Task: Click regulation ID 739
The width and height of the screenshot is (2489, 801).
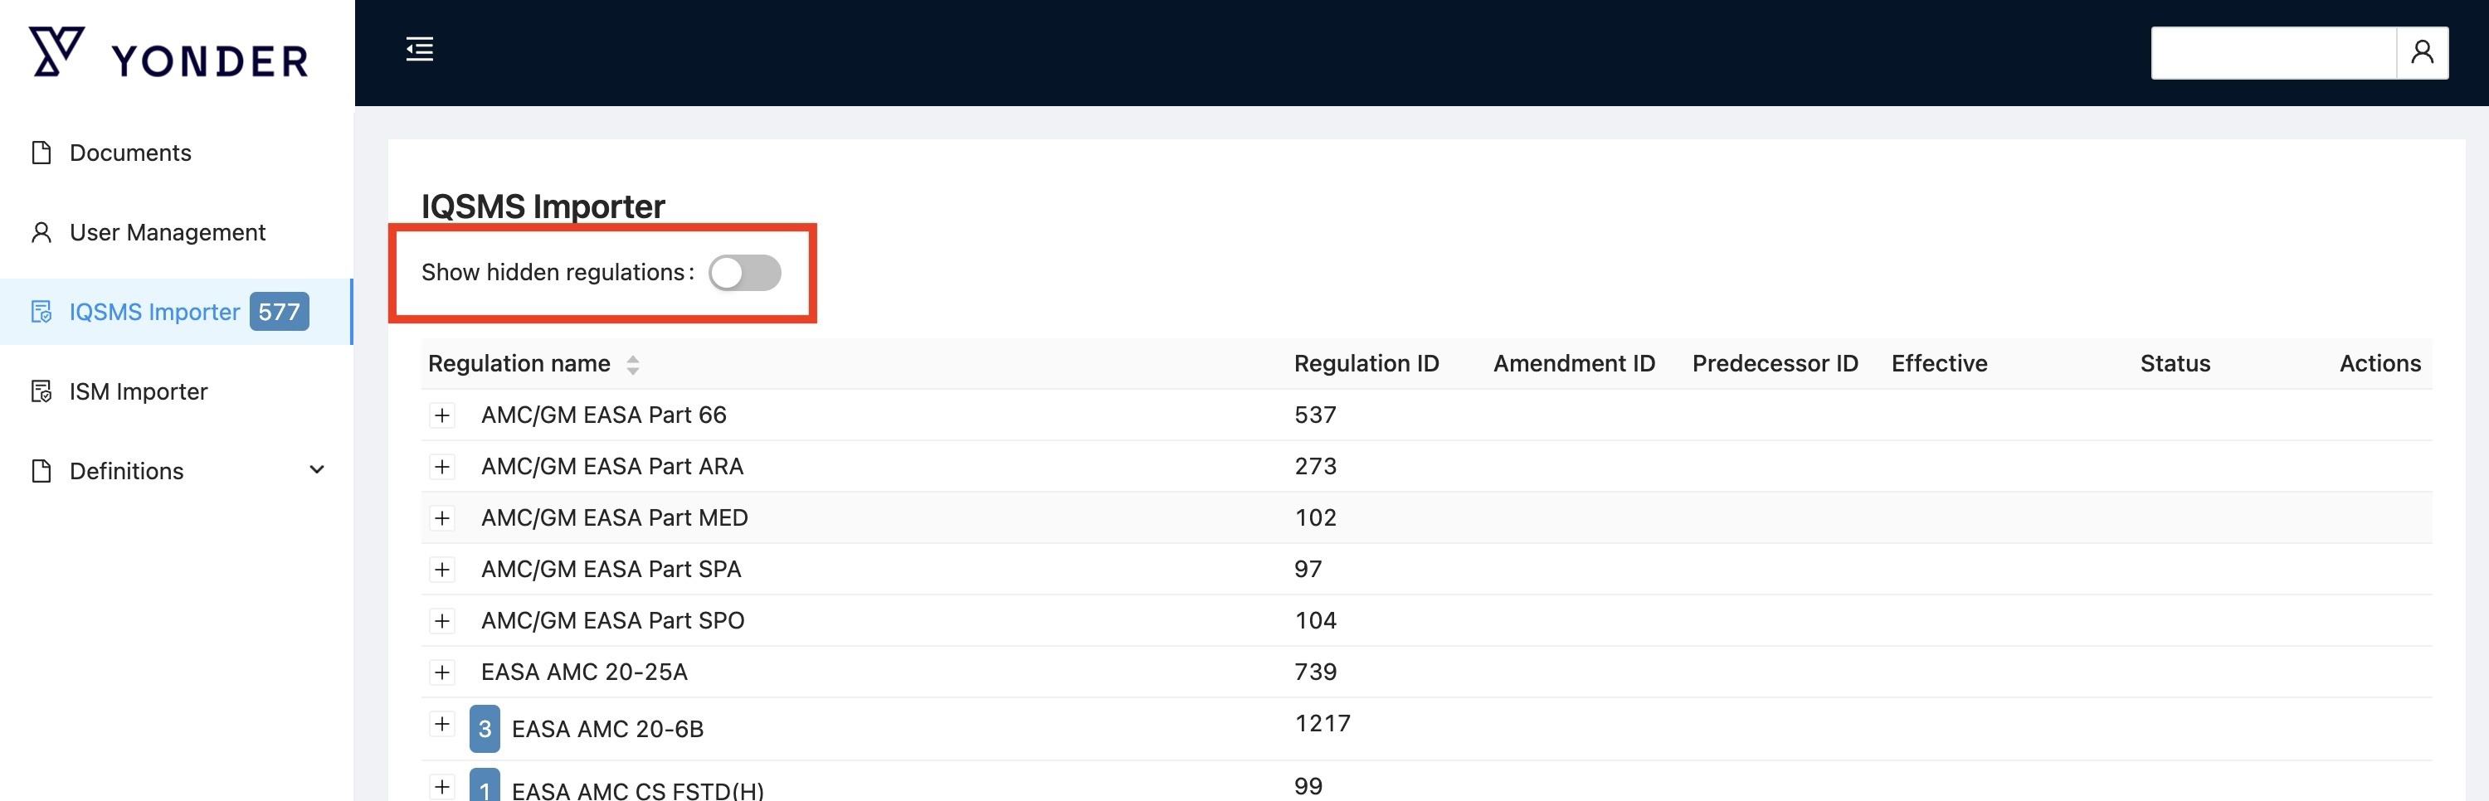Action: (x=1315, y=672)
